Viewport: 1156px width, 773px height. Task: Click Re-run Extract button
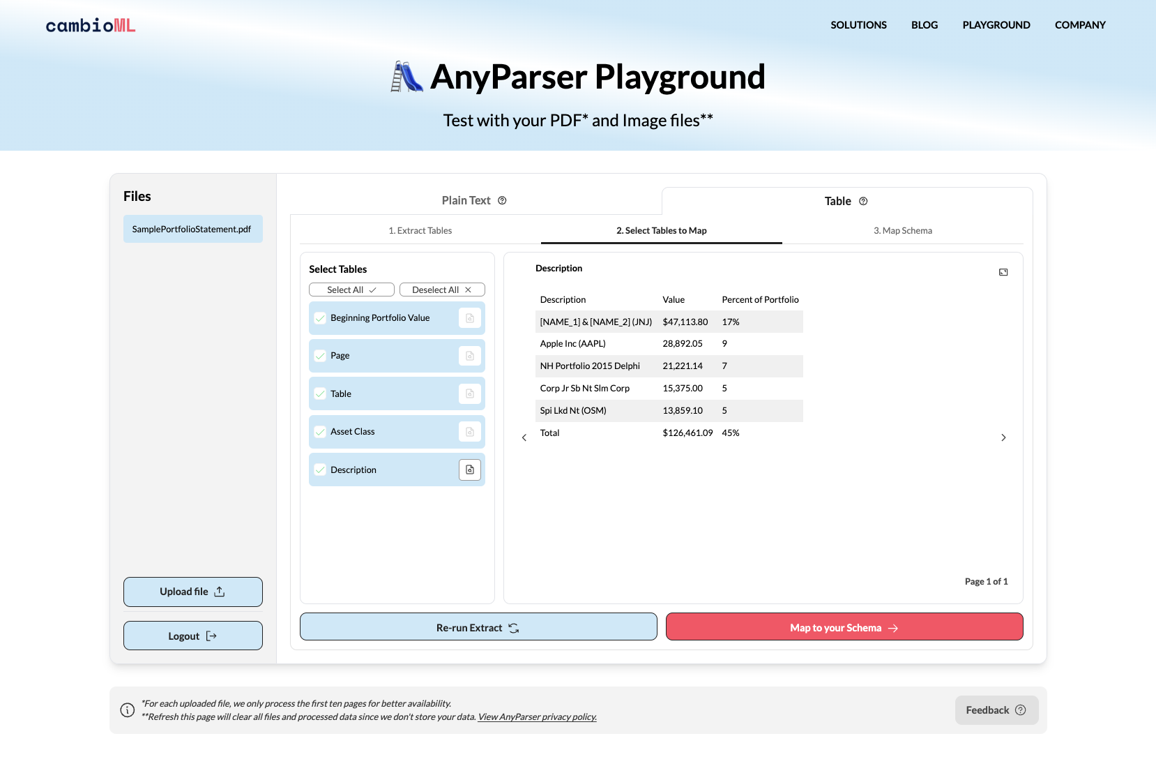pyautogui.click(x=478, y=626)
